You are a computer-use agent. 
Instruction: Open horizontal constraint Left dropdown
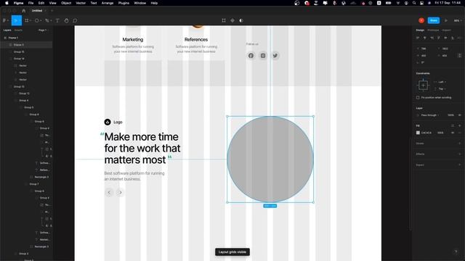tap(442, 82)
